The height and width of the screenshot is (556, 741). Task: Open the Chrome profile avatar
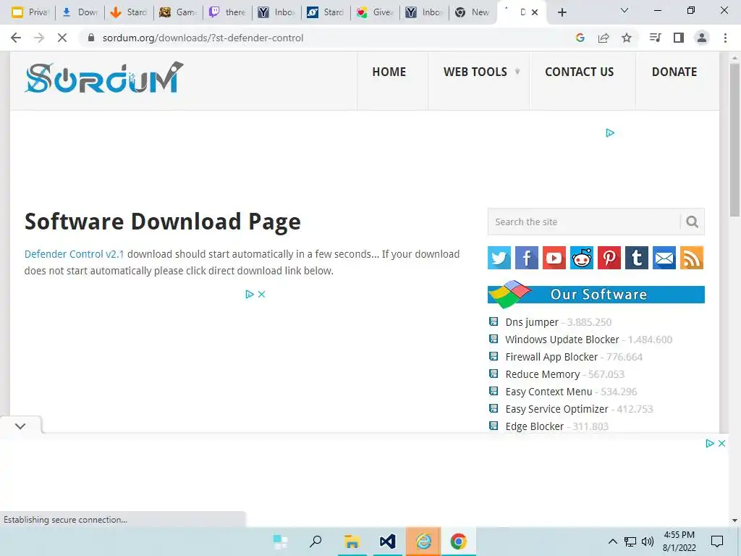[x=702, y=38]
